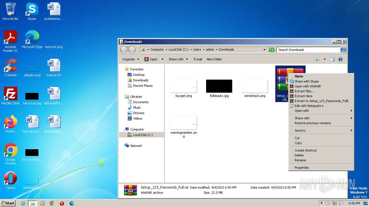This screenshot has height=207, width=369.
Task: Open Documents library
Action: pyautogui.click(x=138, y=102)
